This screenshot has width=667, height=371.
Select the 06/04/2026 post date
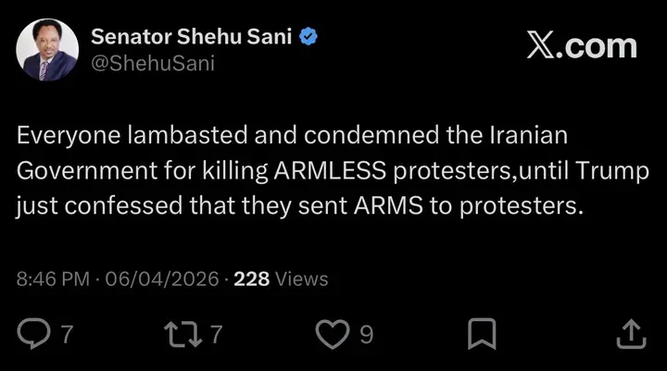pyautogui.click(x=163, y=278)
